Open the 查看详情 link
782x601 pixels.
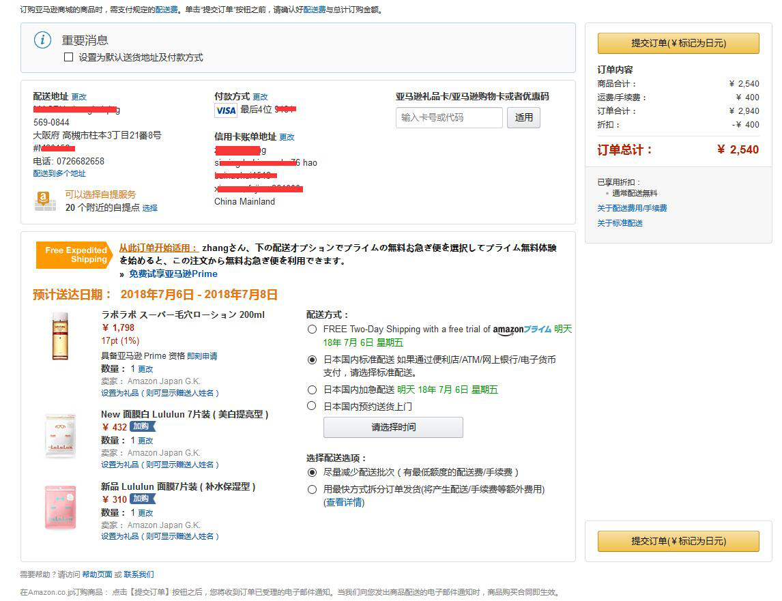[344, 502]
